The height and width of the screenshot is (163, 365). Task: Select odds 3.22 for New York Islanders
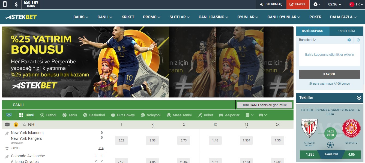(121, 140)
